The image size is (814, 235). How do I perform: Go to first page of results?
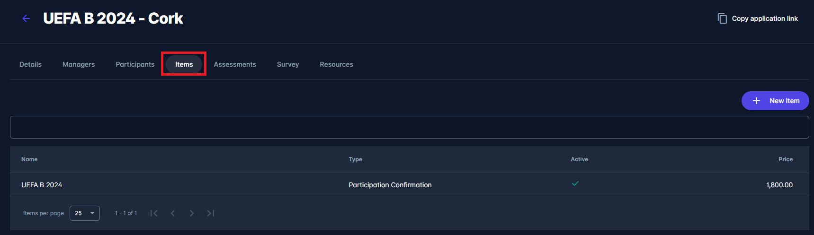154,213
